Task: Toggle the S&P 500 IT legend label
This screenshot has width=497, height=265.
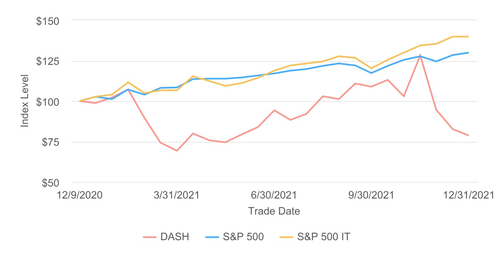Action: coord(324,237)
